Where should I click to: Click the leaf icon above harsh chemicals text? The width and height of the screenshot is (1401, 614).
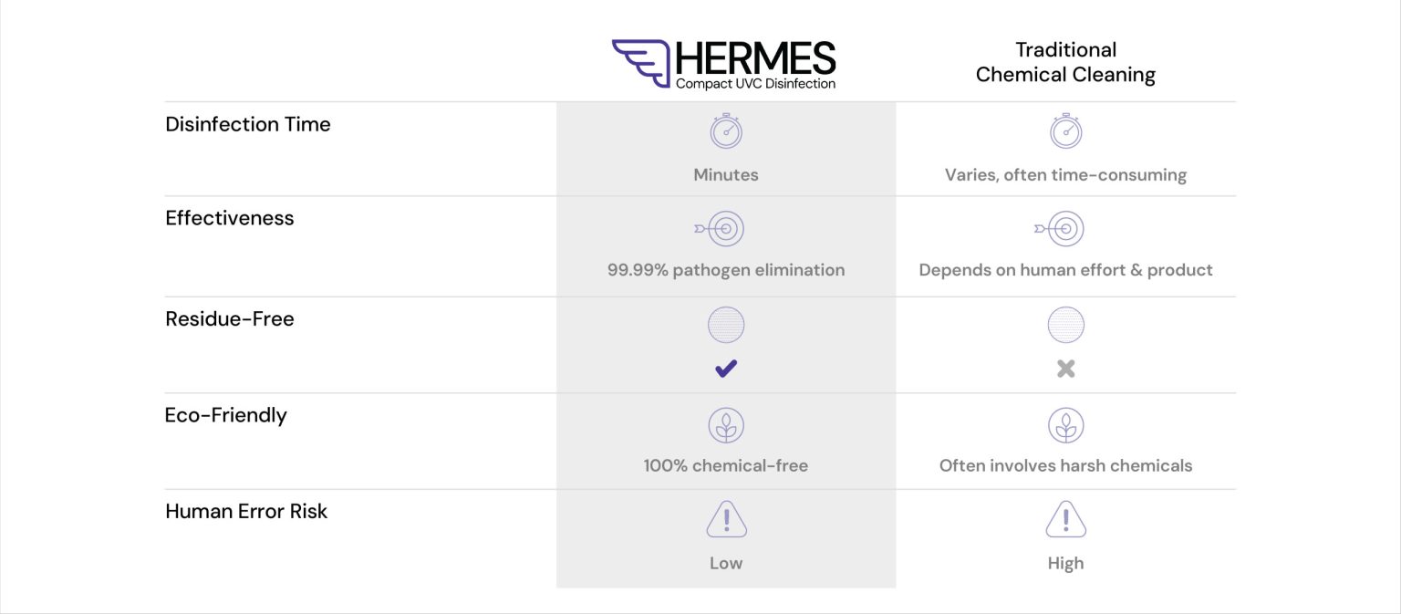tap(1065, 425)
